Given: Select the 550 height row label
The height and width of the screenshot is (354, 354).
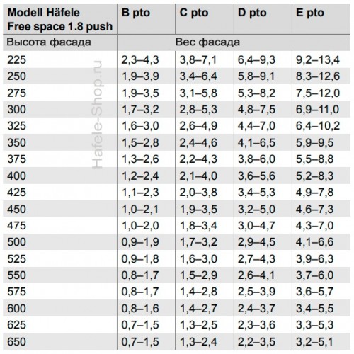Looking at the screenshot, I should [x=16, y=275].
